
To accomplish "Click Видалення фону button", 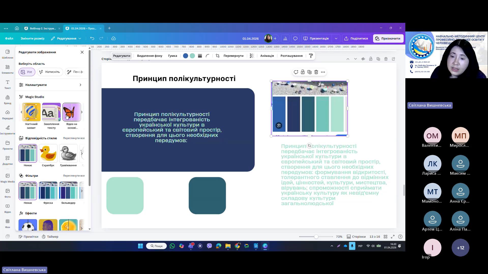I will (x=150, y=56).
